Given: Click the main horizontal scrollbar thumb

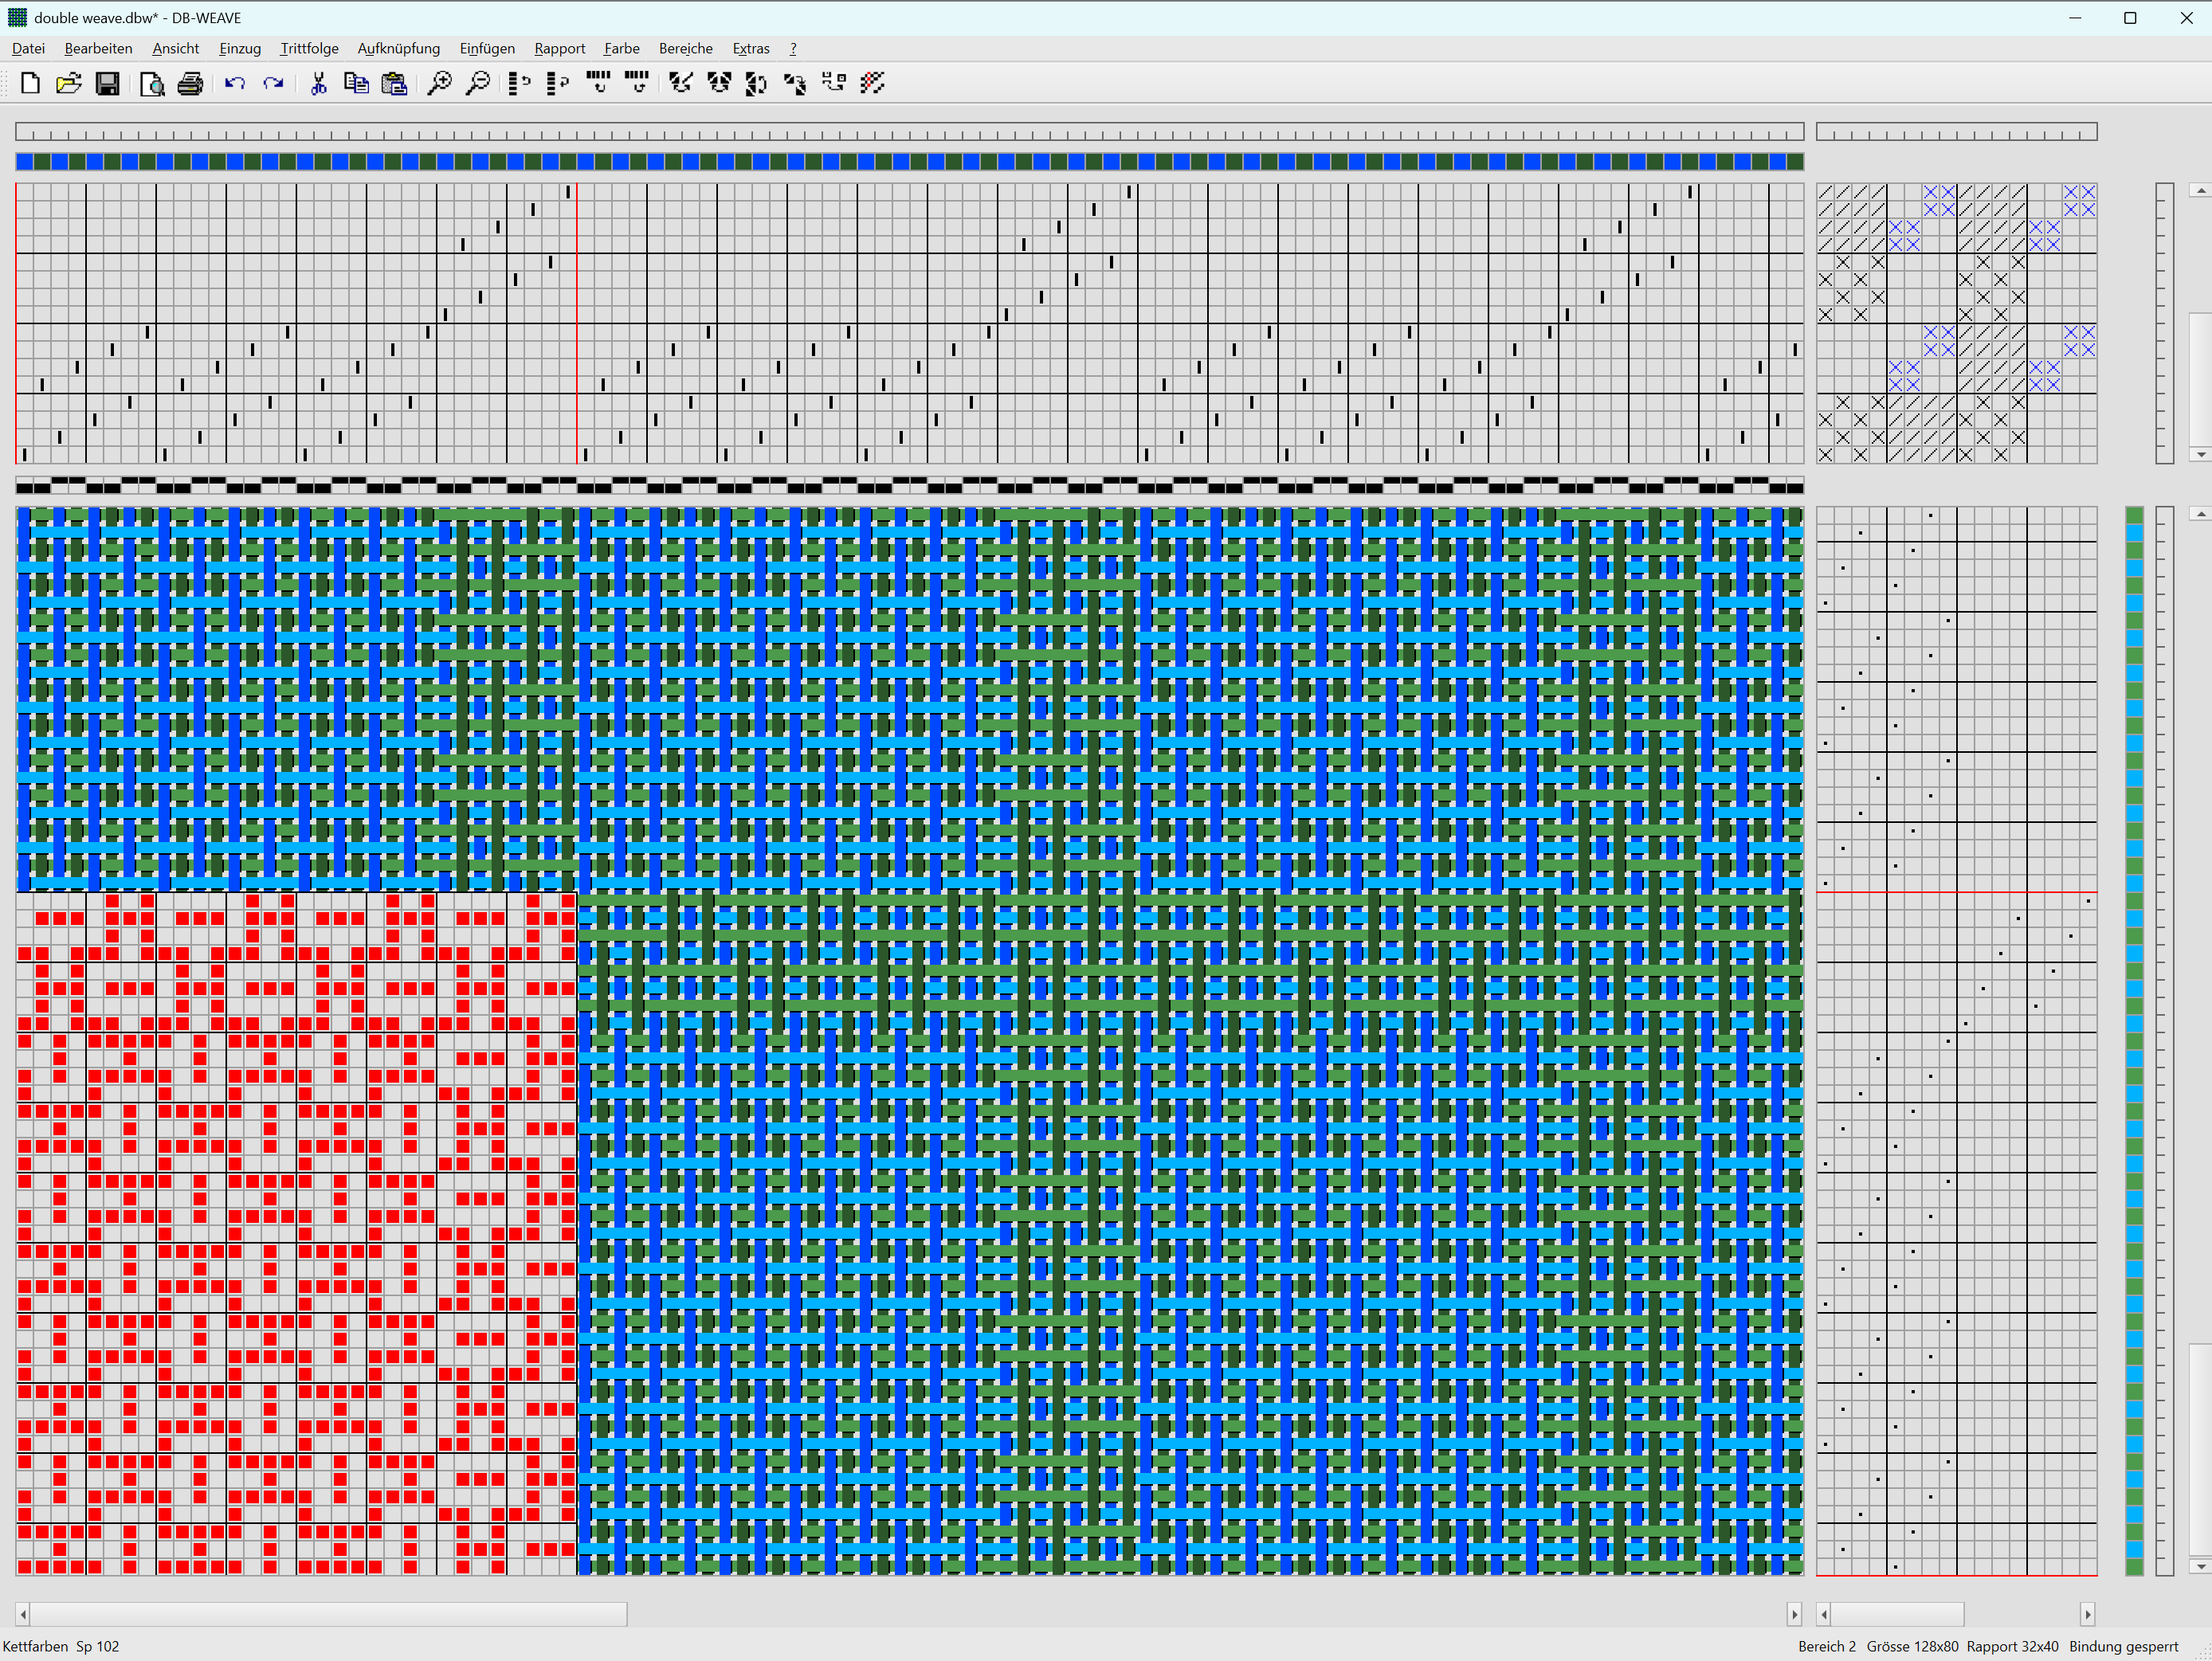Looking at the screenshot, I should [329, 1614].
